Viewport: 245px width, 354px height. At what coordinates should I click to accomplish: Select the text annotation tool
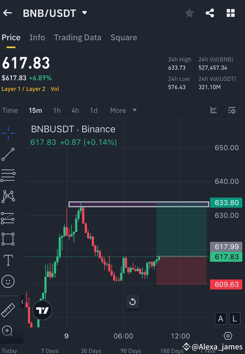point(8,260)
